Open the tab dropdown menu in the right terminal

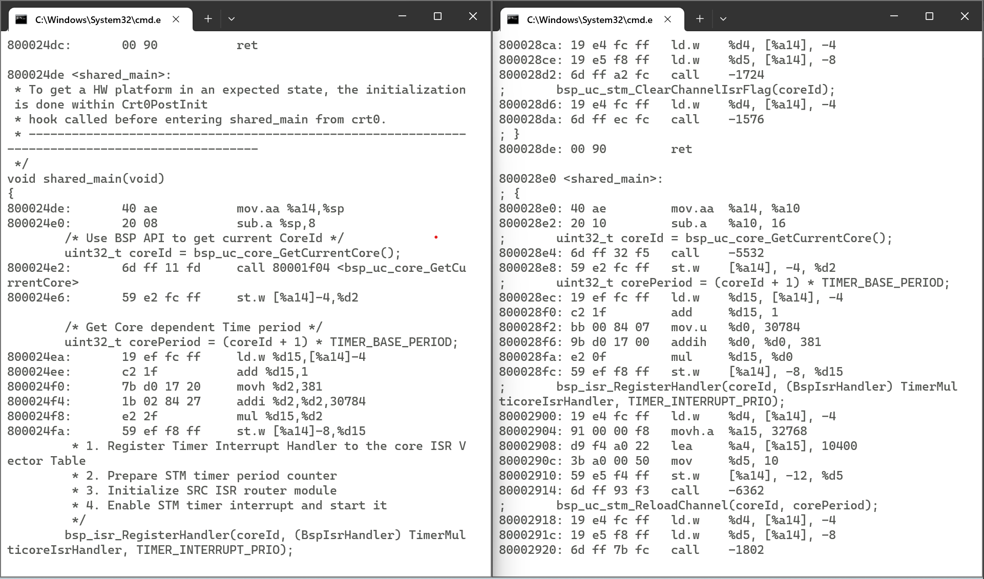[723, 18]
